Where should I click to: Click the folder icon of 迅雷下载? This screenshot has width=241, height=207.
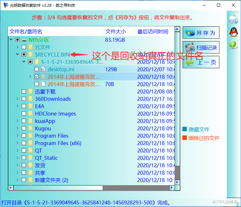click(30, 91)
